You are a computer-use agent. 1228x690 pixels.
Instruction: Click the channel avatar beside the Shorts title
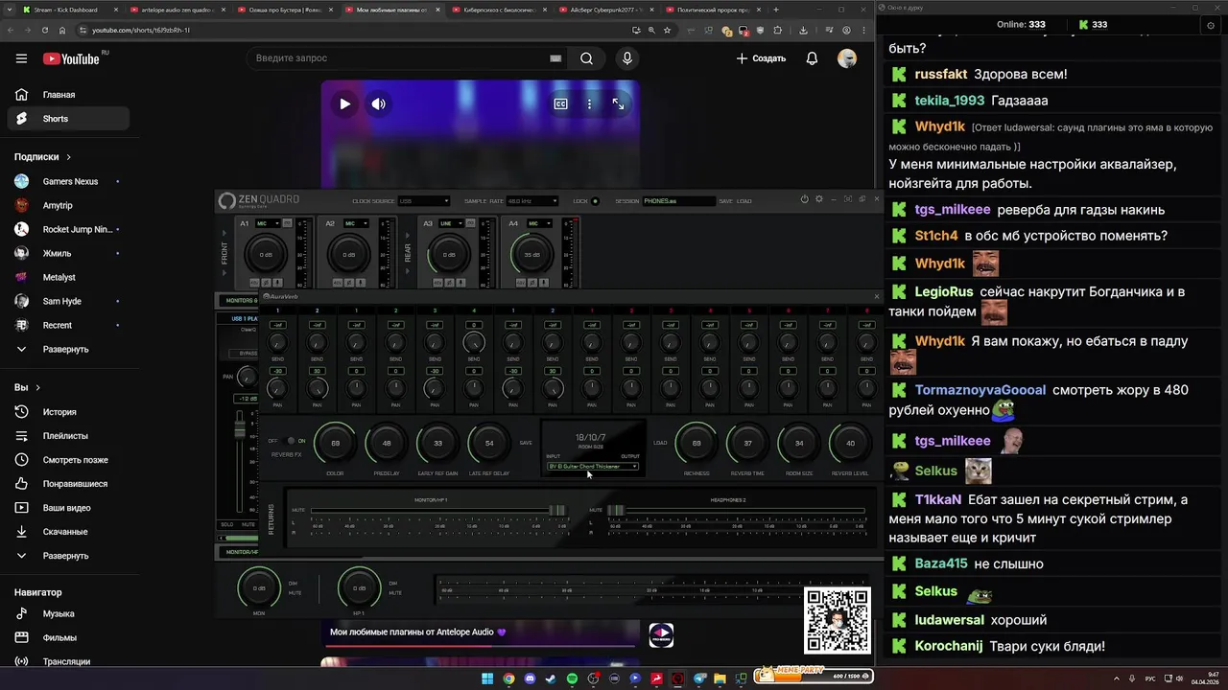[x=661, y=634]
